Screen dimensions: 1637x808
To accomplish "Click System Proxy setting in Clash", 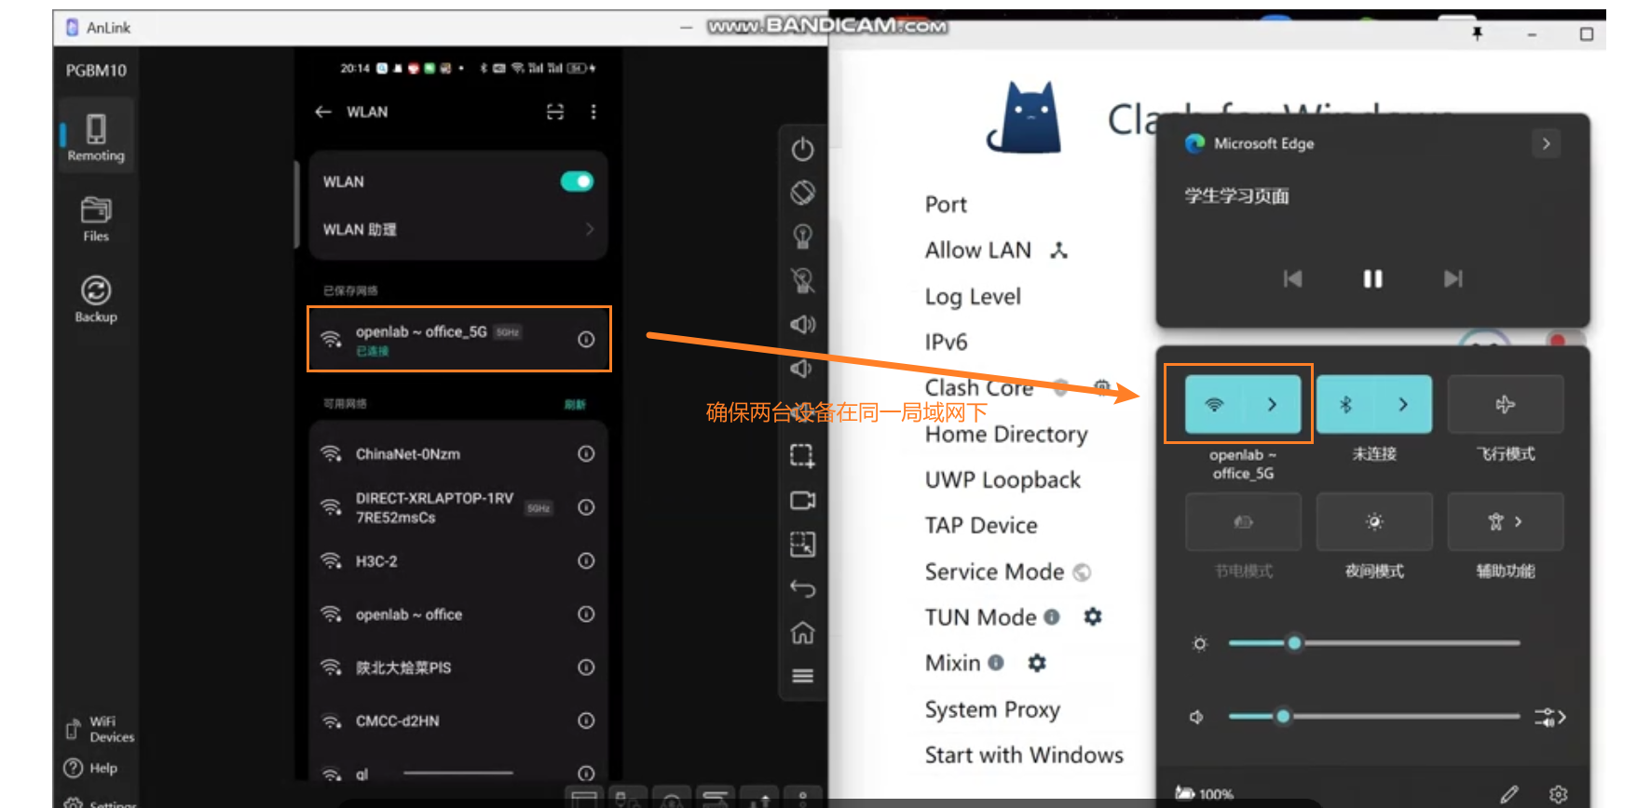I will tap(992, 710).
